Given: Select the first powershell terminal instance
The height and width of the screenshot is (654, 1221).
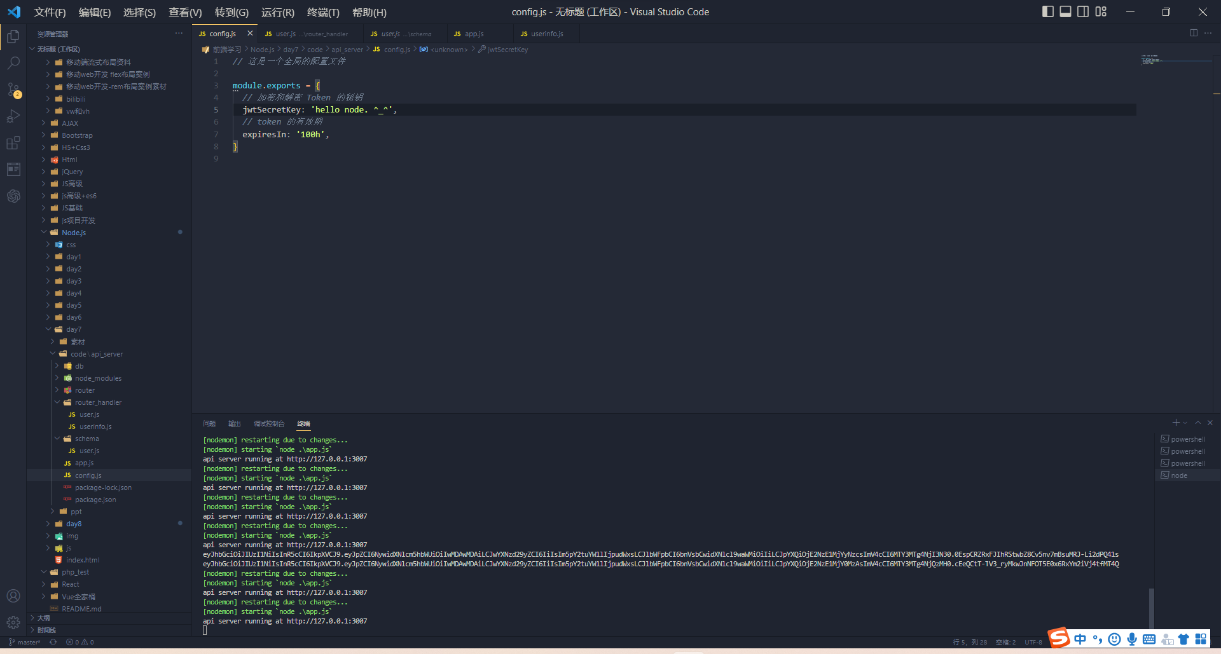Looking at the screenshot, I should click(x=1187, y=439).
